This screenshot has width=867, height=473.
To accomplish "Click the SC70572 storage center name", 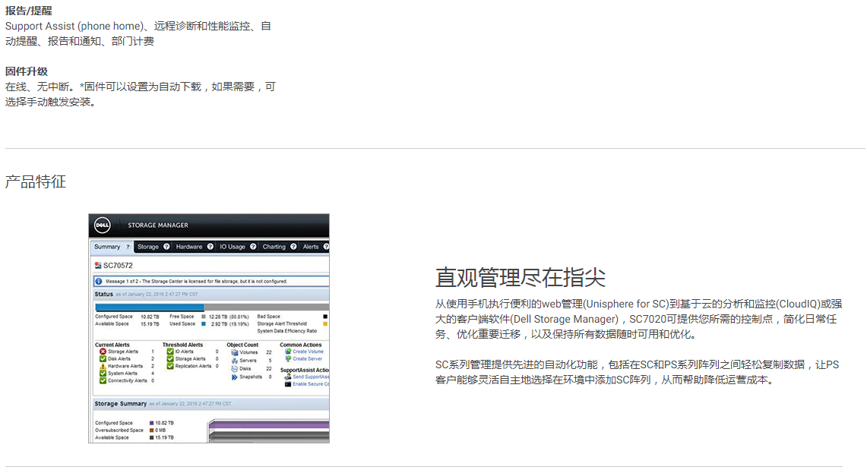I will pos(118,265).
